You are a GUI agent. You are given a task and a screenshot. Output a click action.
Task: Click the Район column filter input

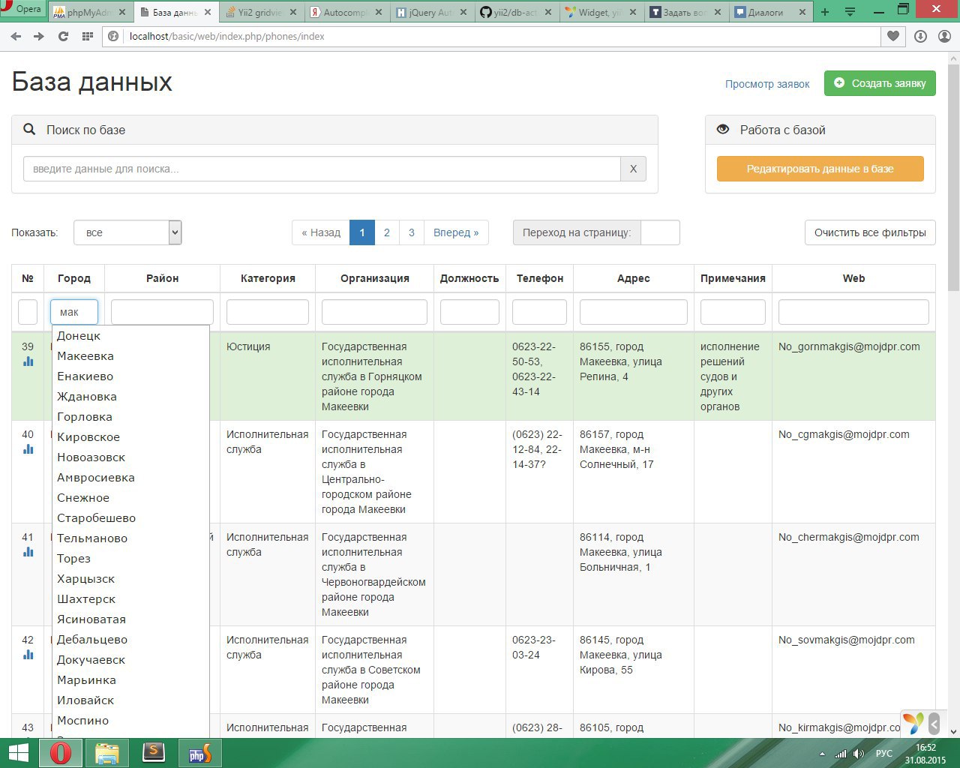click(162, 312)
